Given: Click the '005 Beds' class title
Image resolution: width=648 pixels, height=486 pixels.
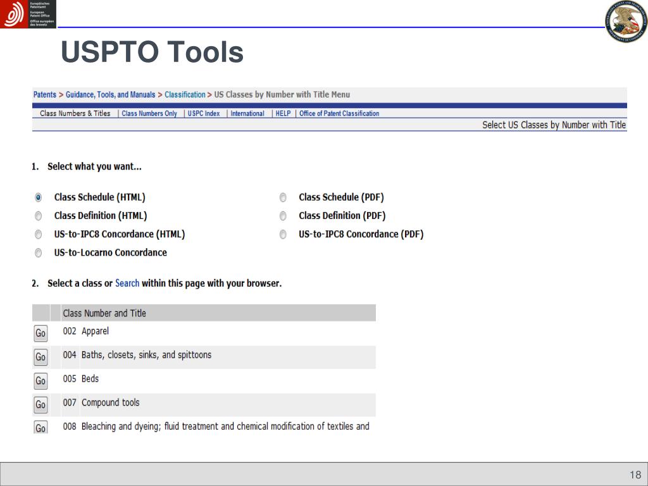Looking at the screenshot, I should (x=80, y=379).
